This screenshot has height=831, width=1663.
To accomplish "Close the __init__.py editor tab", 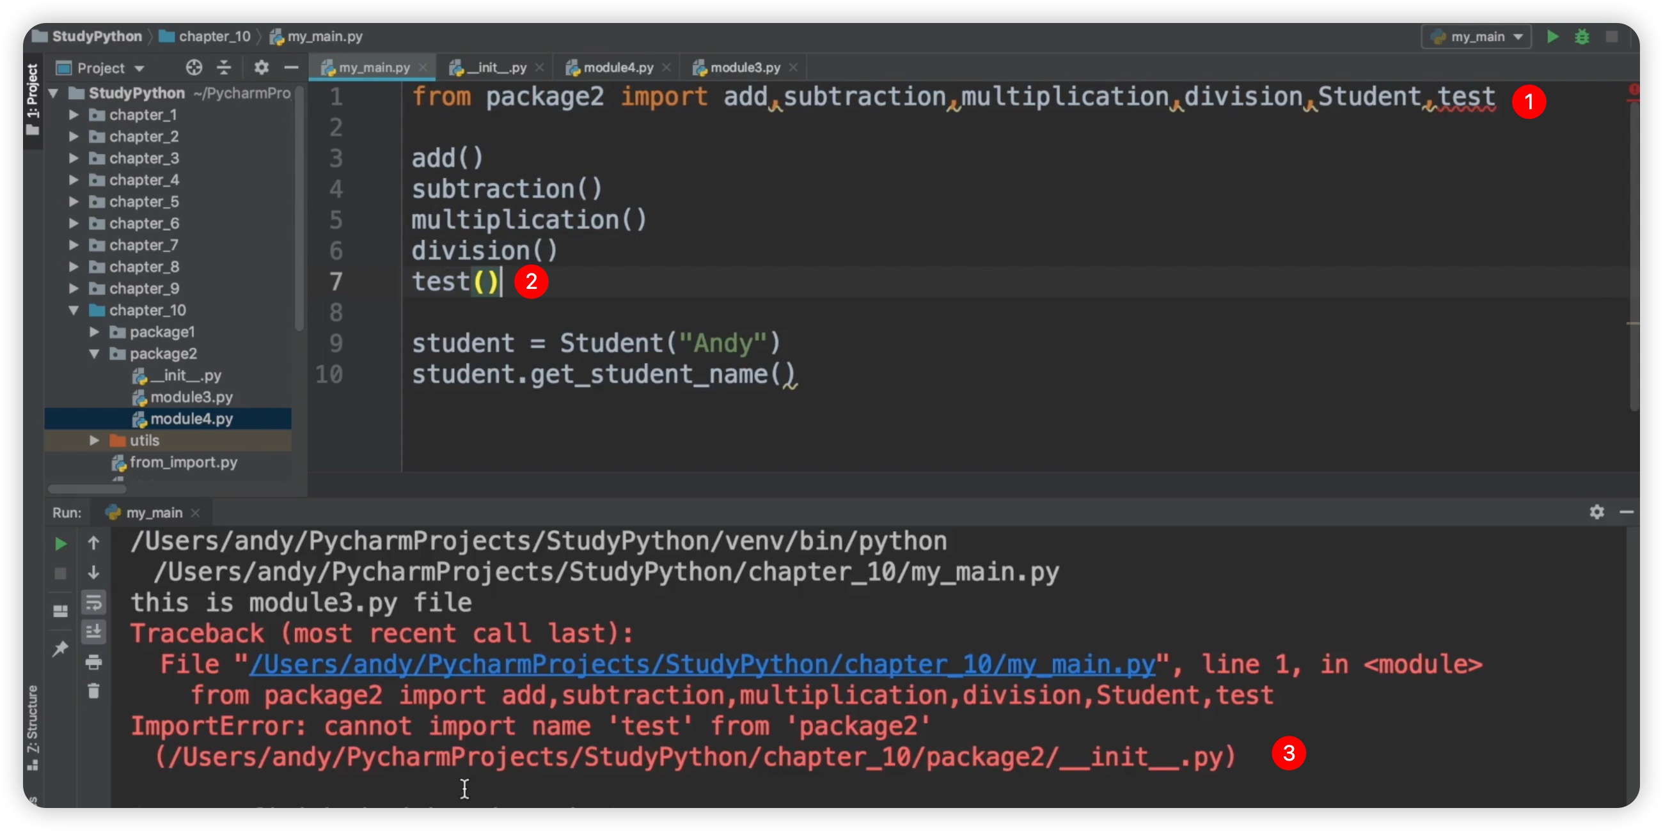I will click(539, 67).
